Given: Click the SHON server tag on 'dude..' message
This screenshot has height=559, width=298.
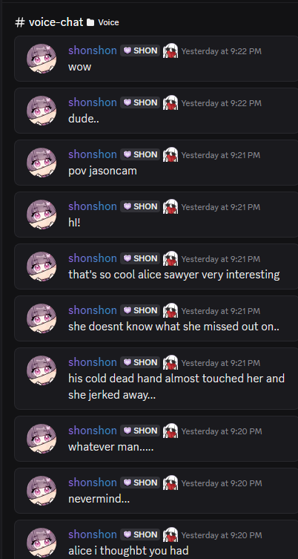Looking at the screenshot, I should [x=140, y=102].
